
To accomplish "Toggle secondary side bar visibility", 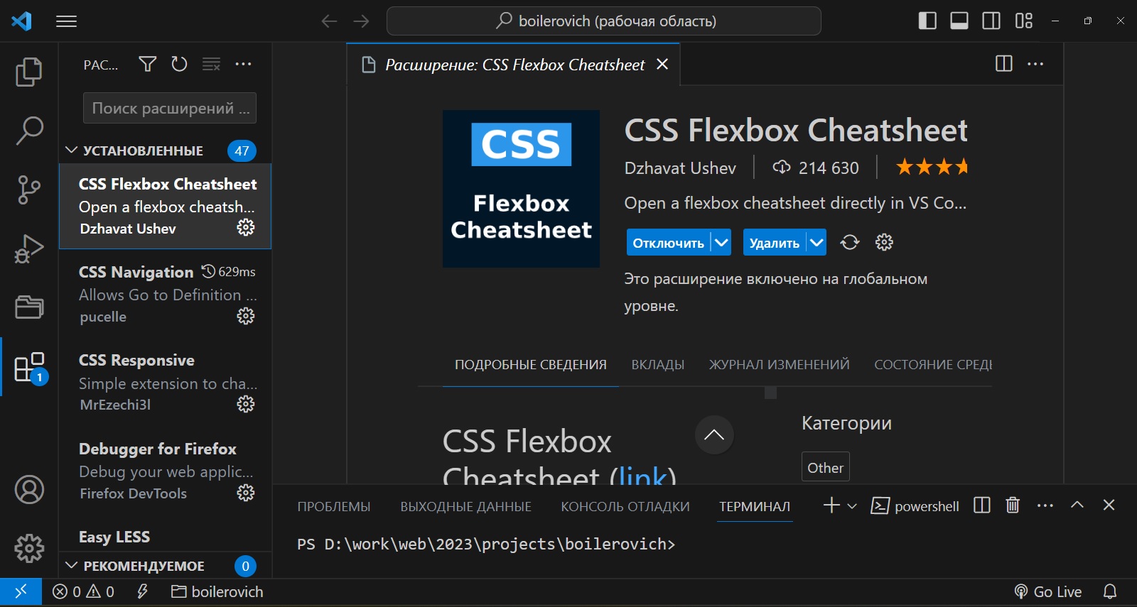I will tap(991, 21).
